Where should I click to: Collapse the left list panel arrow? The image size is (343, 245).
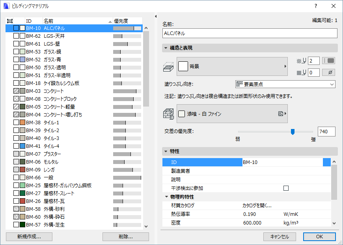[156, 17]
